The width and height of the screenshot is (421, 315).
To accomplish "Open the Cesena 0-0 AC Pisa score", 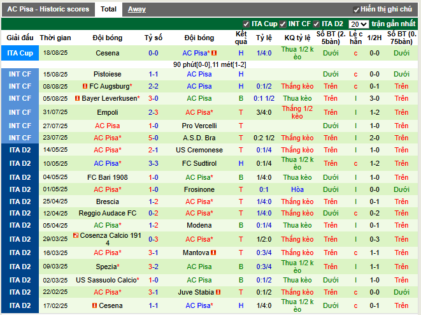I will (153, 53).
